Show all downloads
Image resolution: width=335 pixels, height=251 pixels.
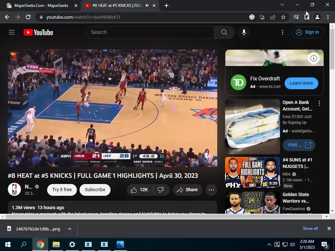pyautogui.click(x=310, y=228)
